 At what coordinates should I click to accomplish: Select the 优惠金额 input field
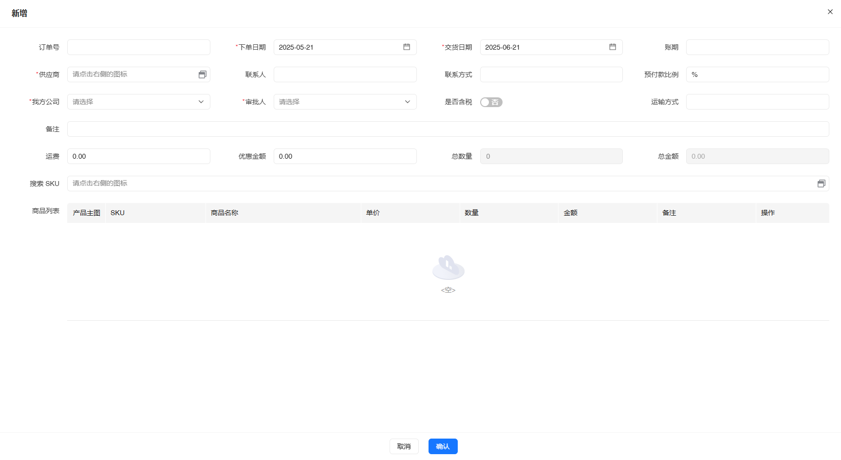pyautogui.click(x=345, y=156)
